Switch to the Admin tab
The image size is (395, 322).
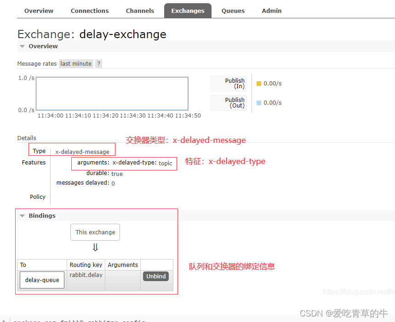coord(272,11)
